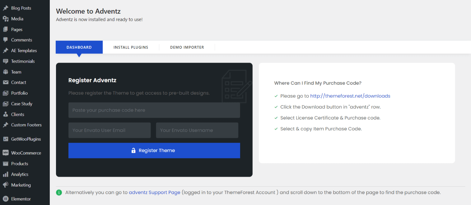Click the Analytics bar chart icon
Viewport: 471px width, 205px height.
[5, 175]
